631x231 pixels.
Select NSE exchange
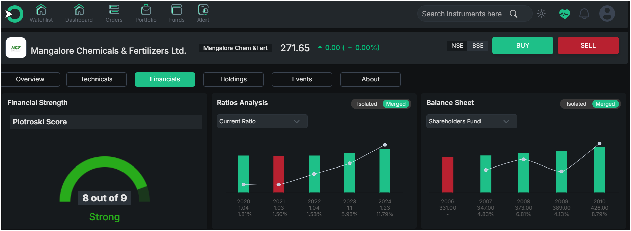click(x=457, y=46)
